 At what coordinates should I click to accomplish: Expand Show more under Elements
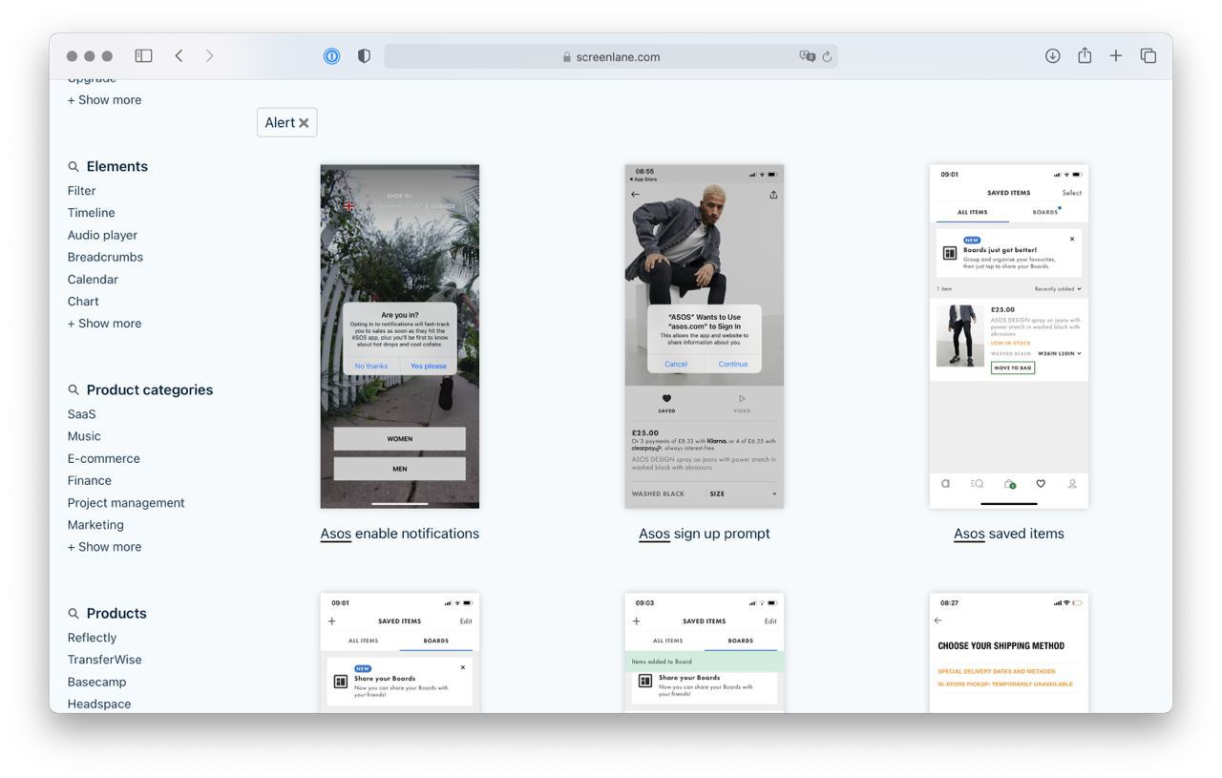[104, 324]
